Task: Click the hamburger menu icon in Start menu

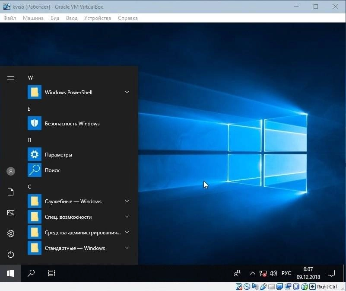Action: [11, 78]
